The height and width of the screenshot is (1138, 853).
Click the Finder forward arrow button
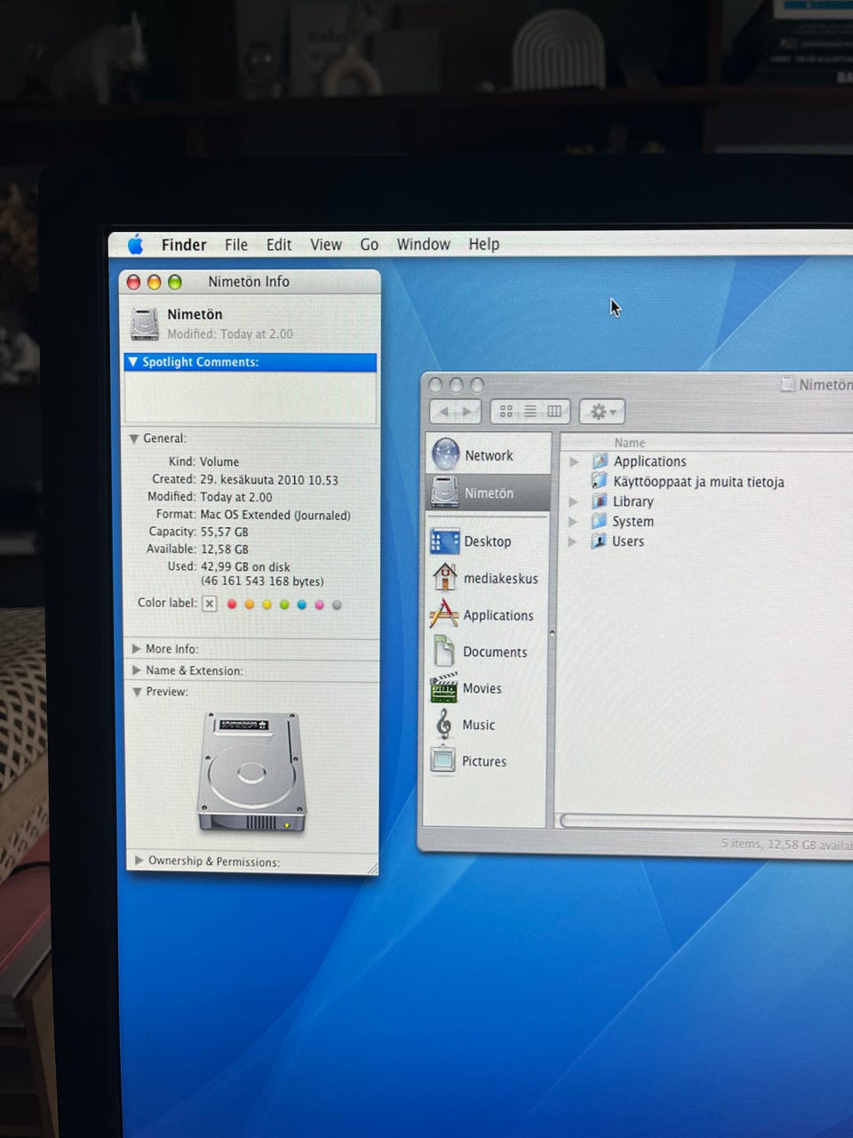[467, 412]
